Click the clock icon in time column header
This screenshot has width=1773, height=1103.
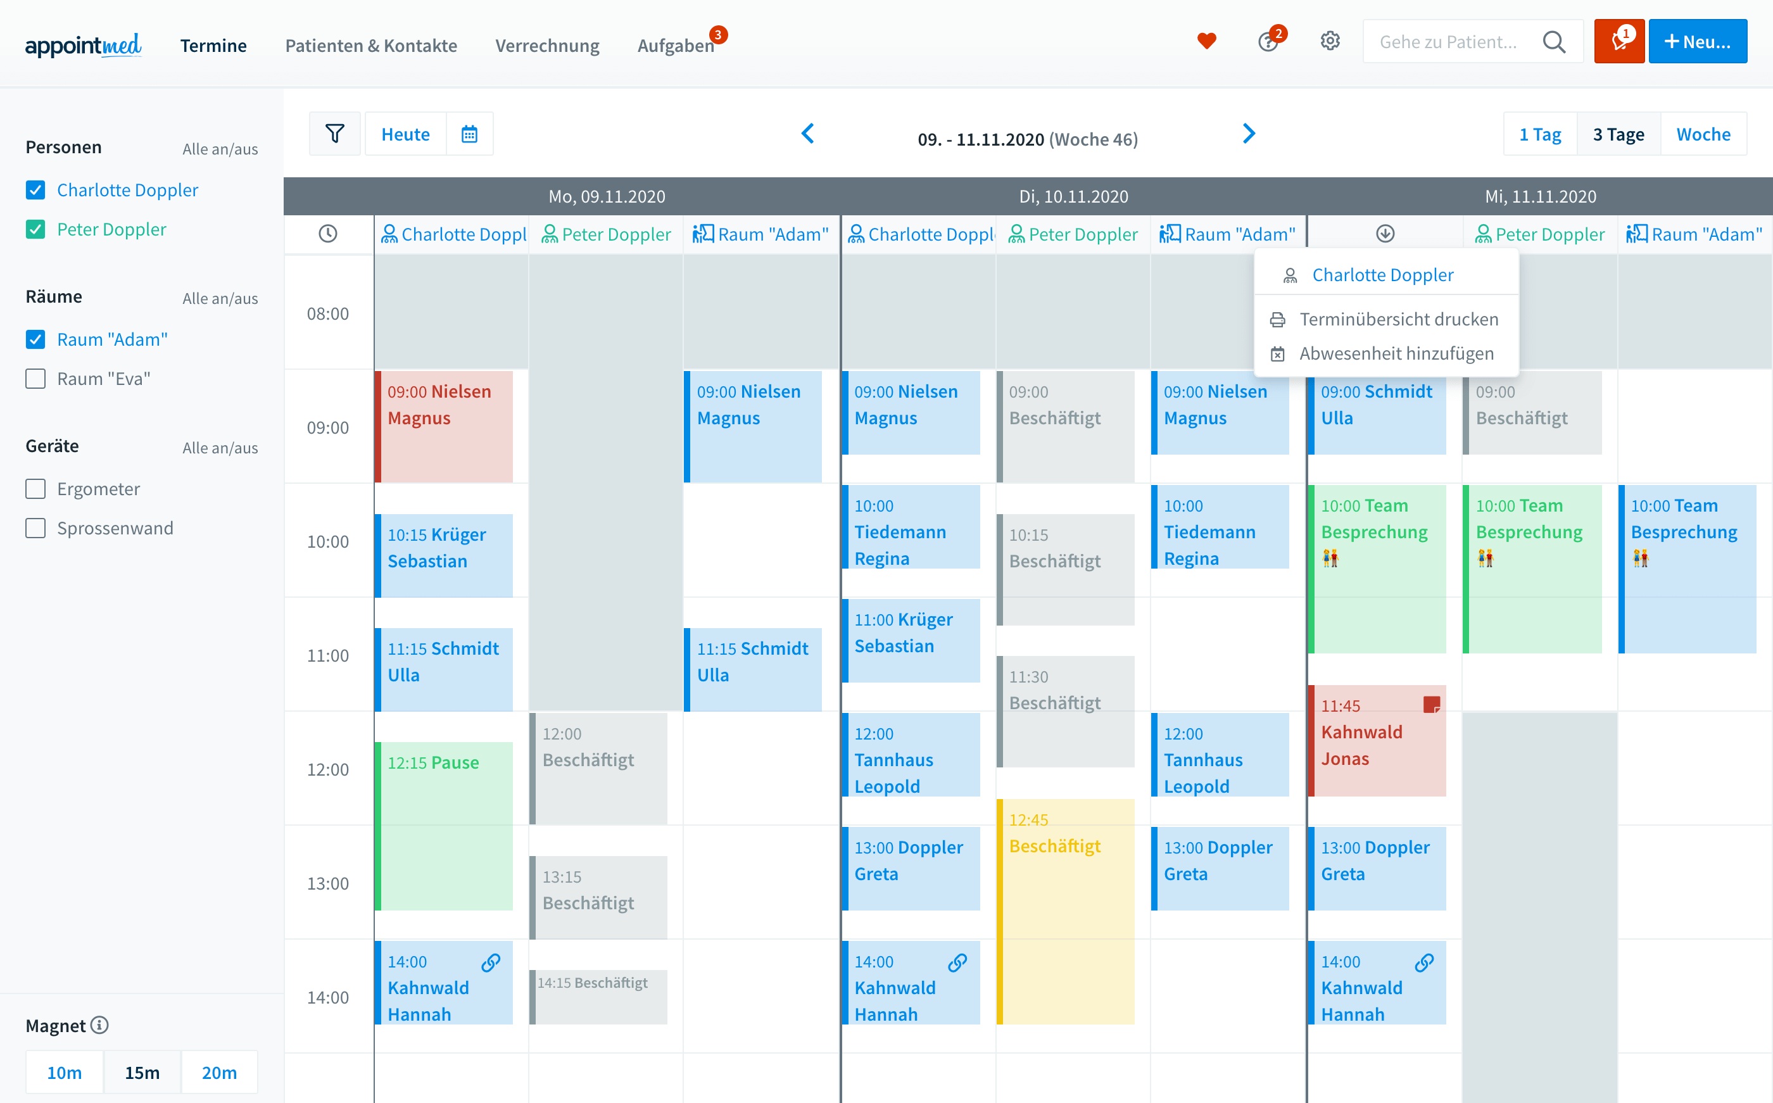(328, 234)
